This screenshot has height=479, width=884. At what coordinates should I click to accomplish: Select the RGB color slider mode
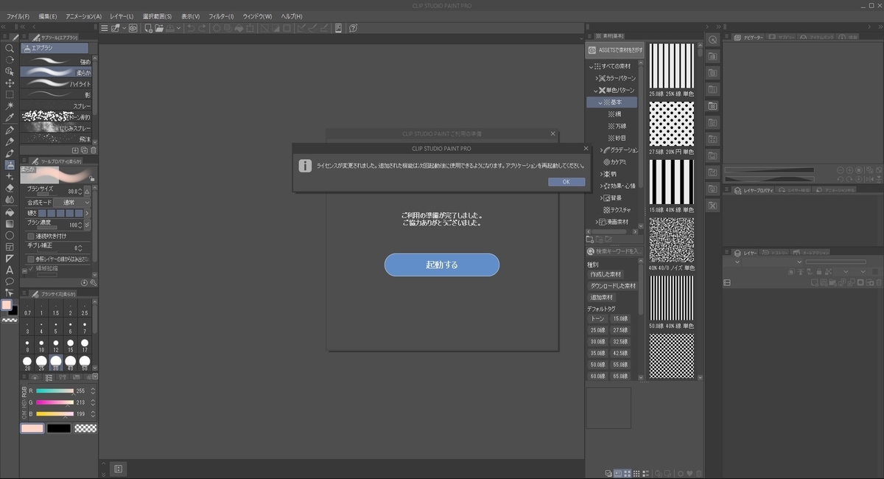click(x=24, y=393)
